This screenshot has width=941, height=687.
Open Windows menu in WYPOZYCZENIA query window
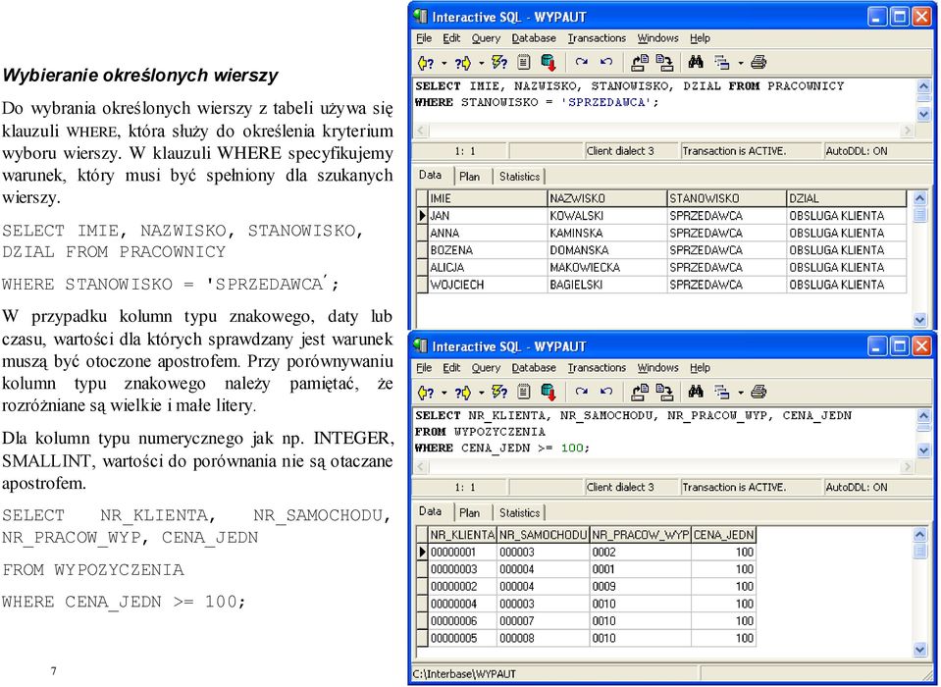[x=657, y=368]
